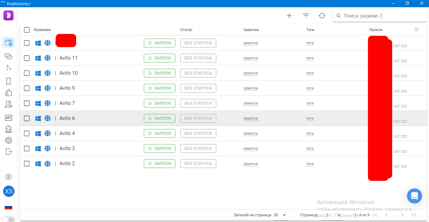
Task: Click the Windows icon in the Avito 2 row
Action: 38,164
